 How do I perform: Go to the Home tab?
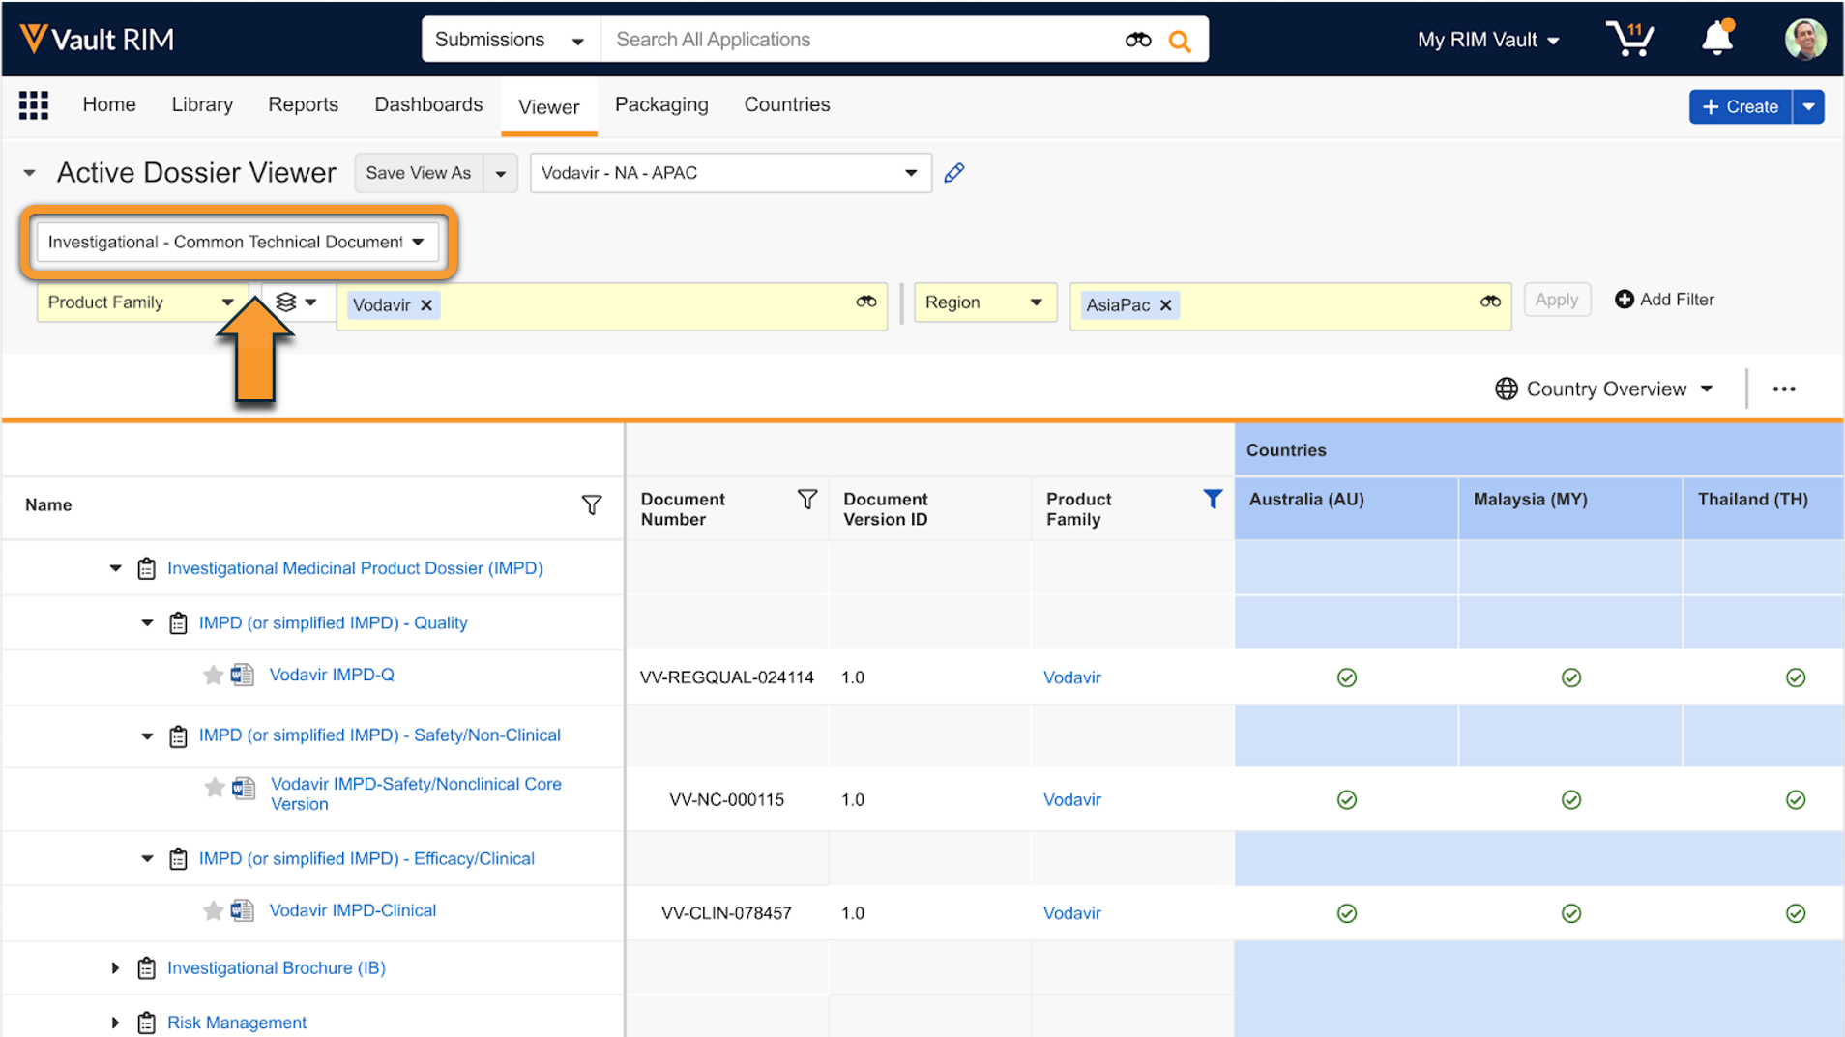click(109, 104)
